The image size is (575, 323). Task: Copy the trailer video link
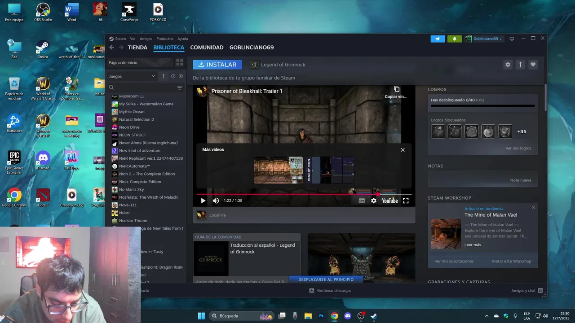click(396, 92)
